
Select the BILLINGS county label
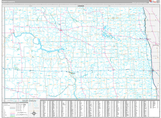pyautogui.click(x=17, y=64)
